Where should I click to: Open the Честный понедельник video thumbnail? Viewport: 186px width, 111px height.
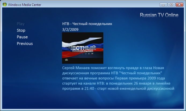83,48
